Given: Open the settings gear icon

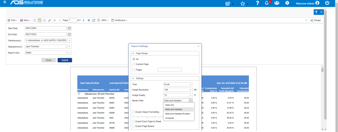Looking at the screenshot, I should pos(287,3).
